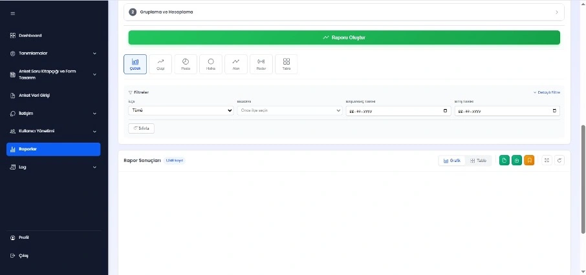Click the hamburger menu icon in sidebar

point(13,14)
